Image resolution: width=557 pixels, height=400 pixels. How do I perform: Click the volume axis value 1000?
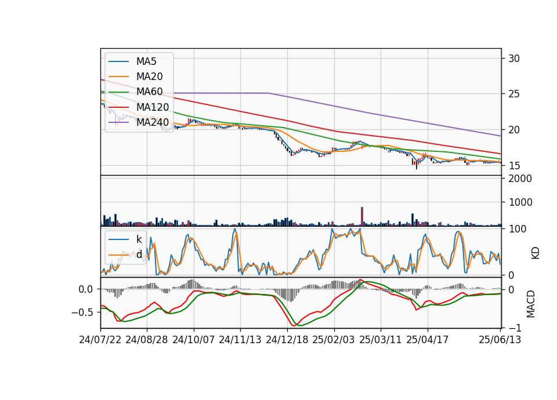520,202
